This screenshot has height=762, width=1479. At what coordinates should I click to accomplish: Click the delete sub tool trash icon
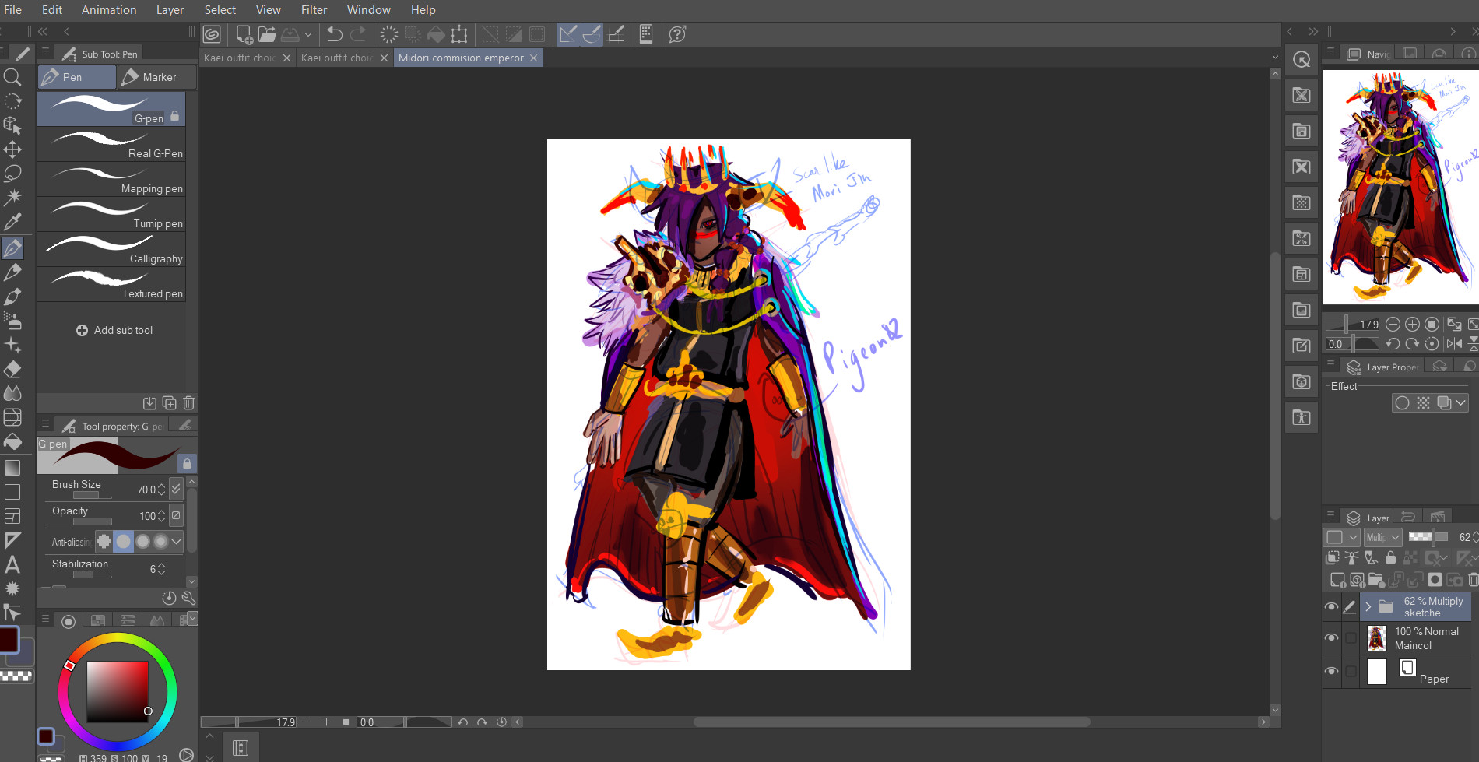tap(188, 402)
